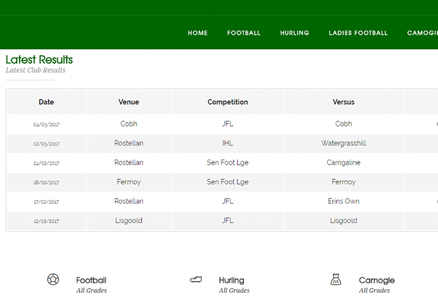Viewport: 438px width, 308px height.
Task: Open the LADIES FOOTBALL menu
Action: coord(358,33)
